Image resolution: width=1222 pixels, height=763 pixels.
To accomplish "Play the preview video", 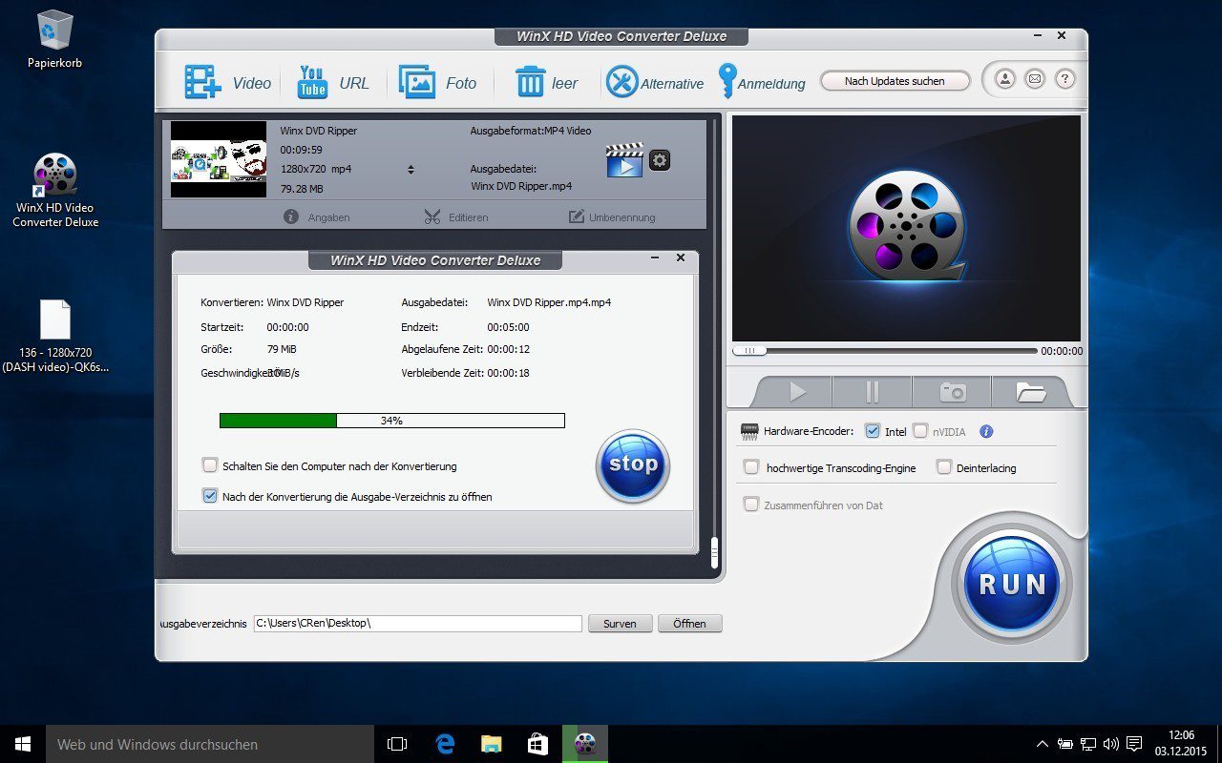I will [797, 392].
